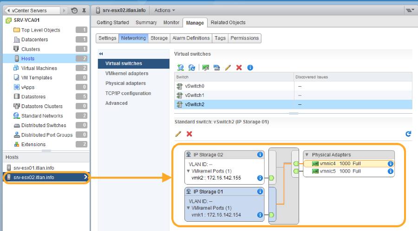Viewport: 418px width, 231px height.
Task: Open info for IP Storage 02 port group
Action: click(x=260, y=155)
